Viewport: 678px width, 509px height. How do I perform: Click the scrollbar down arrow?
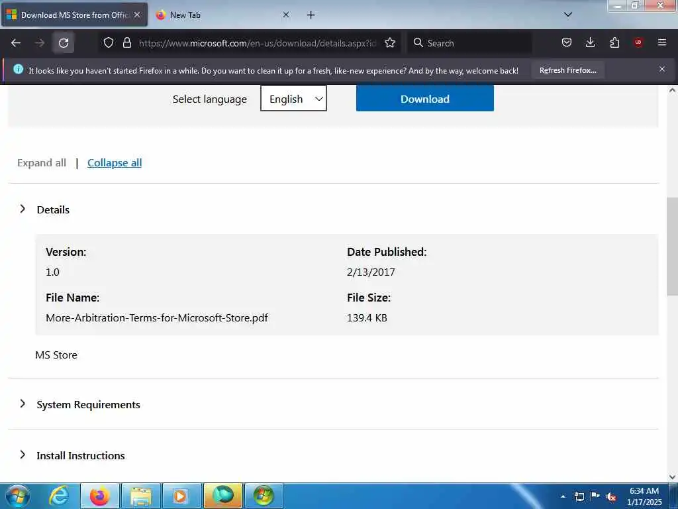pyautogui.click(x=673, y=477)
